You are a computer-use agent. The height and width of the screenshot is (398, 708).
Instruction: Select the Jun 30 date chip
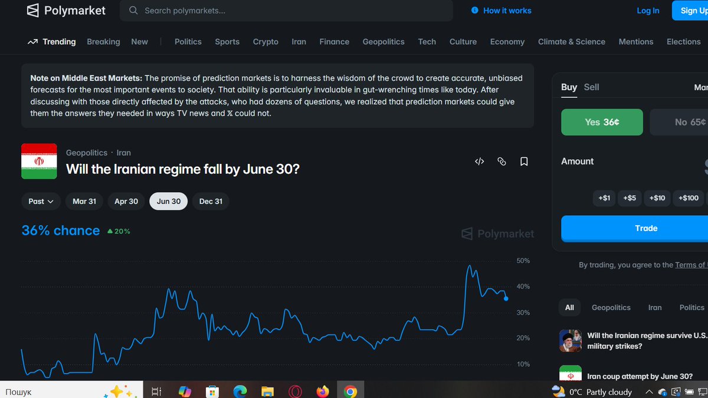click(169, 201)
